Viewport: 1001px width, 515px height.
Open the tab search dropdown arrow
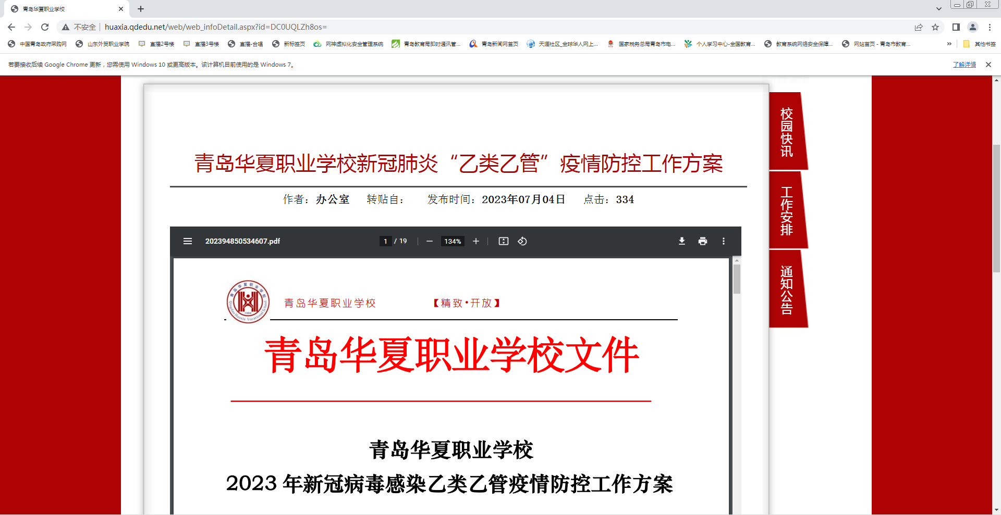click(938, 9)
